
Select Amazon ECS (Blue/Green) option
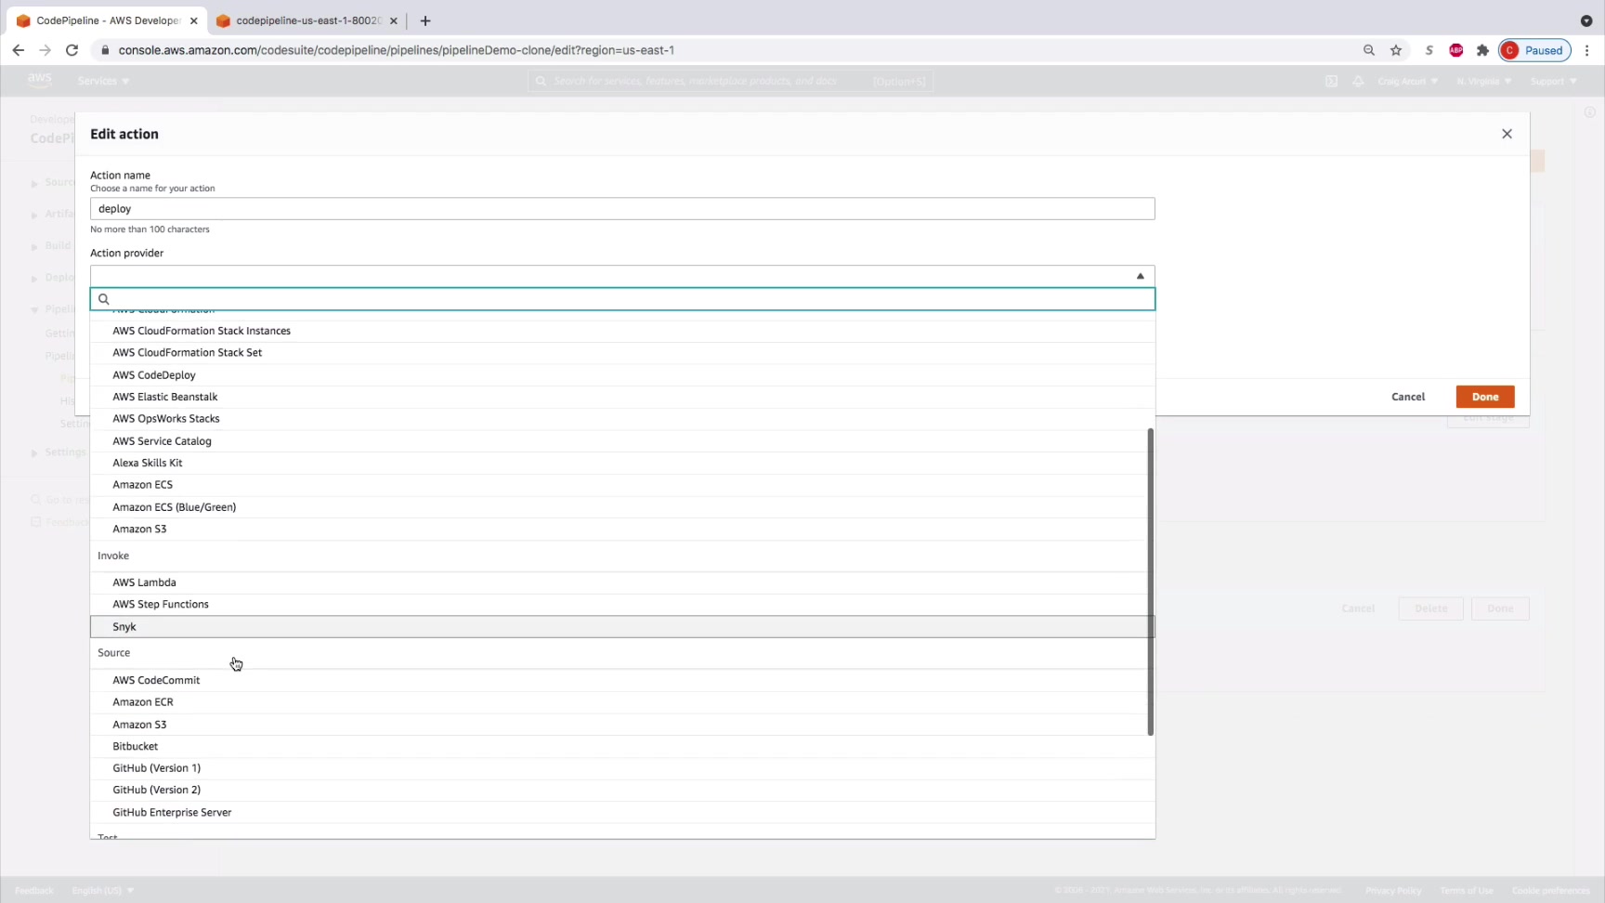[622, 507]
